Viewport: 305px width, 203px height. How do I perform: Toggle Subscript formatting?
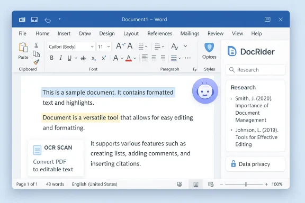94,58
